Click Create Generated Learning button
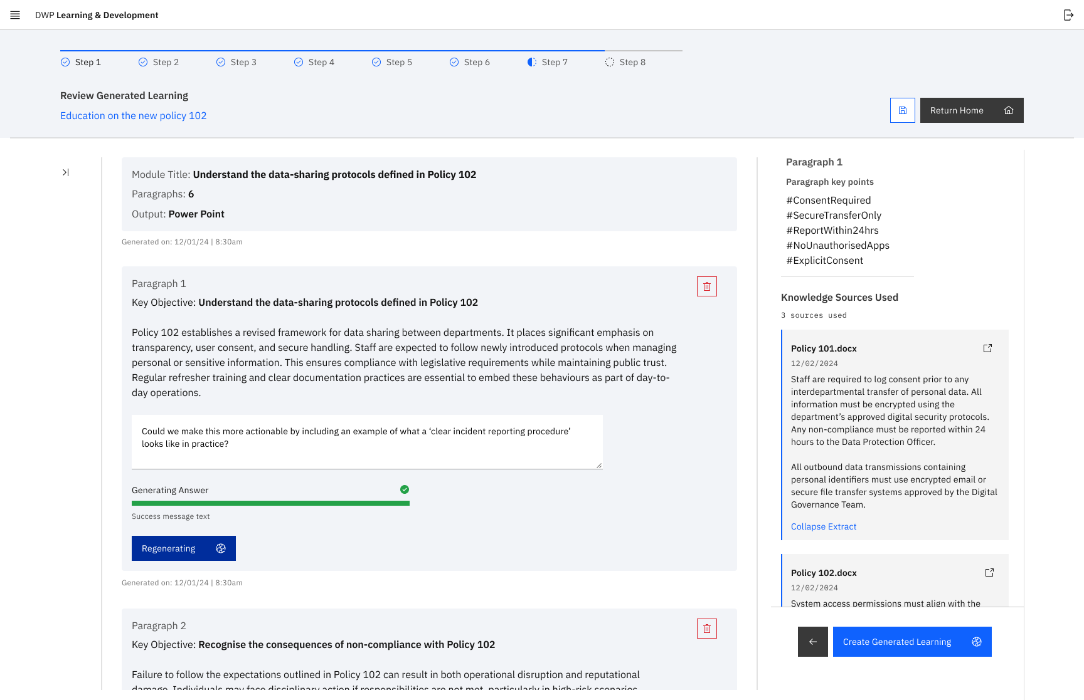The width and height of the screenshot is (1084, 700). 912,642
